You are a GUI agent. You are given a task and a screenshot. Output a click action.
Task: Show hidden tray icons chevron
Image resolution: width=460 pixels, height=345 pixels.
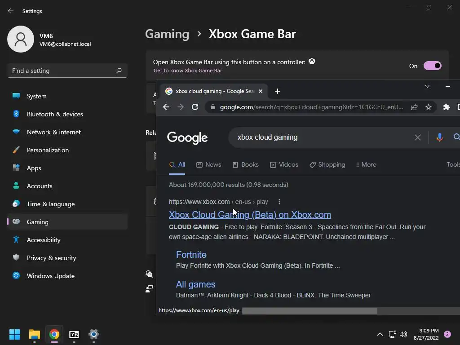[380, 334]
